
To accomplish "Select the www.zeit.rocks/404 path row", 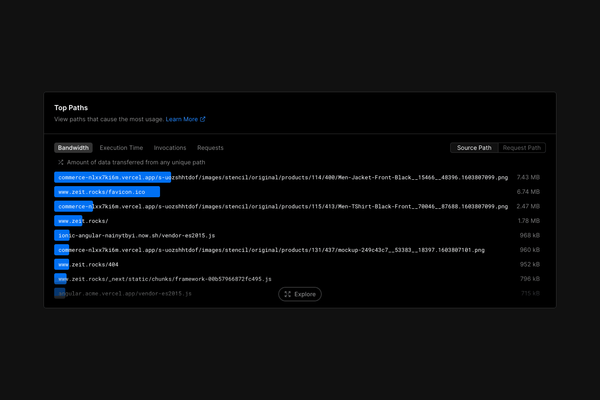I will tap(88, 265).
